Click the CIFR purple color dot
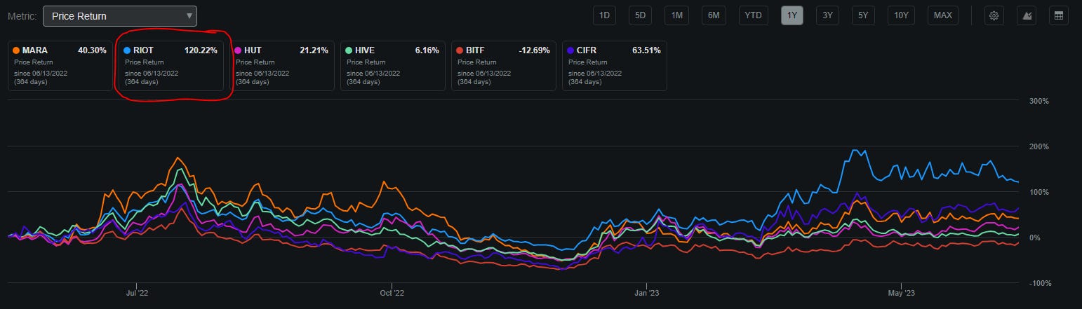Viewport: 1082px width, 309px height. click(570, 51)
